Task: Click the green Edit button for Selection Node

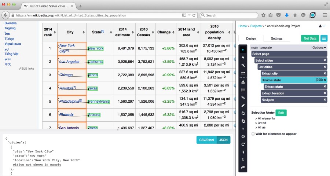Action: (x=281, y=113)
